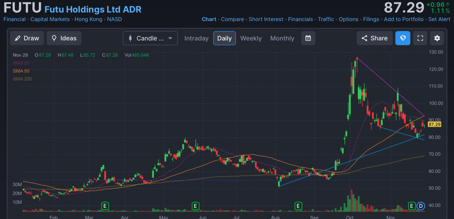The height and width of the screenshot is (219, 454).
Task: Click the lightbulb icon in the Ideas button
Action: pyautogui.click(x=54, y=38)
